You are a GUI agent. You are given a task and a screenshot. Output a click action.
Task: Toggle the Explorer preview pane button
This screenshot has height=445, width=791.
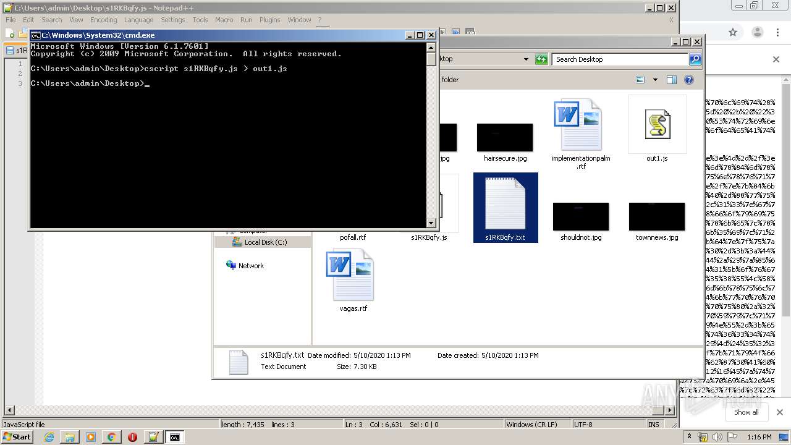tap(672, 80)
